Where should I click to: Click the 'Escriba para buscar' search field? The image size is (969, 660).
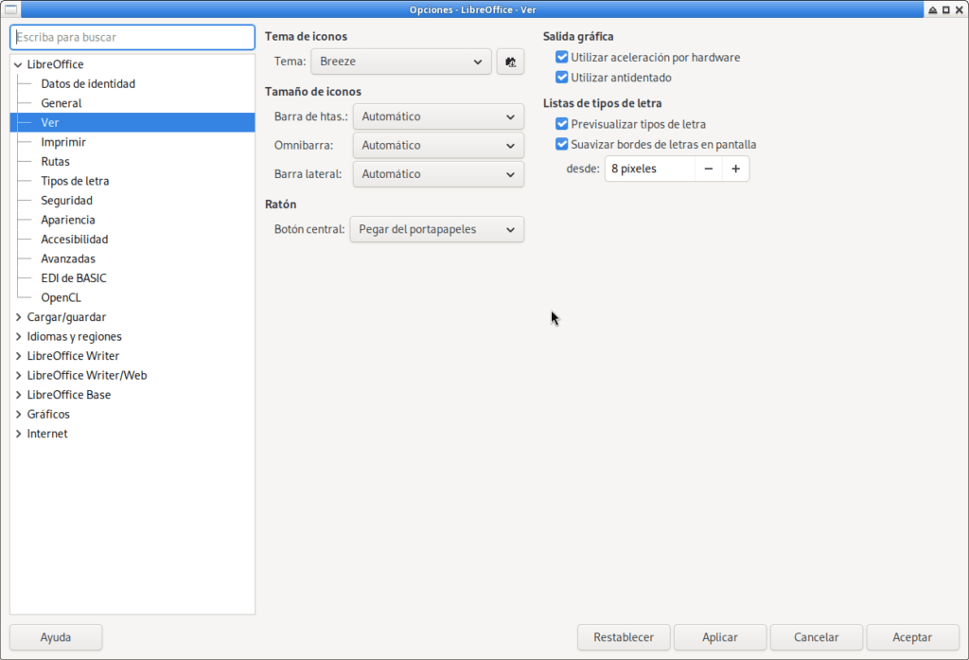pos(132,37)
